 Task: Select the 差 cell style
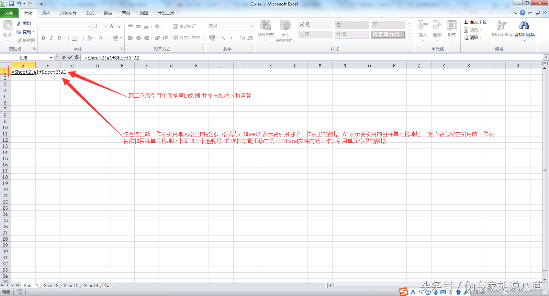pyautogui.click(x=351, y=25)
